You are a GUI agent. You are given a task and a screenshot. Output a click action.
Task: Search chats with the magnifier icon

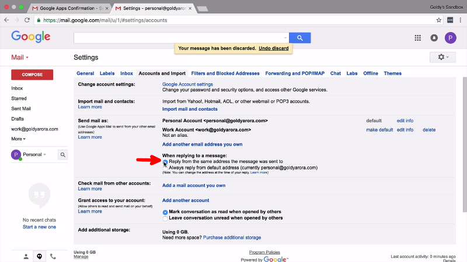(63, 155)
